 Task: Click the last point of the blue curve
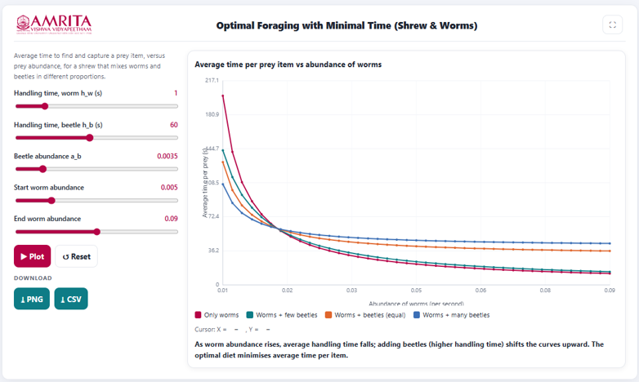pyautogui.click(x=610, y=243)
